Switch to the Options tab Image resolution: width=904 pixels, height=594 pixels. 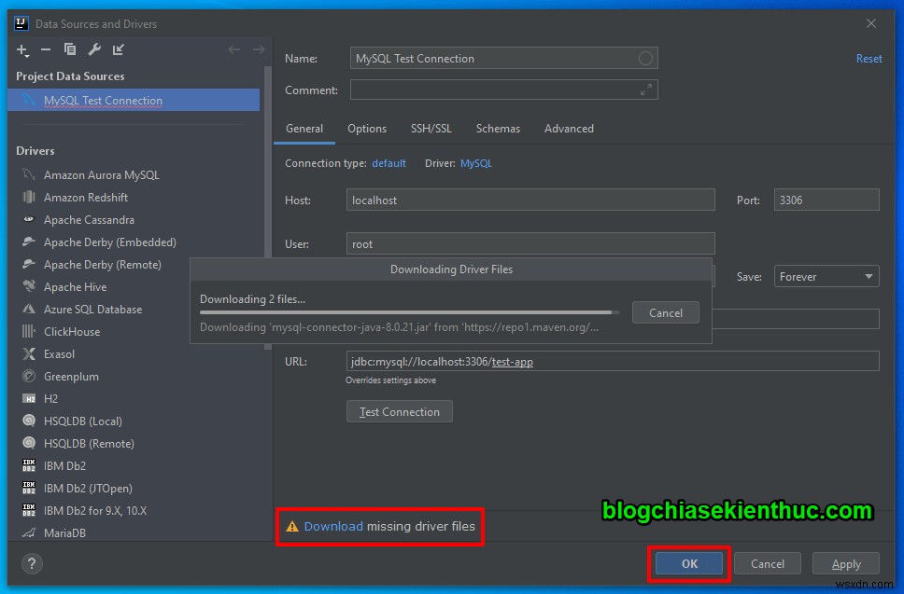(x=367, y=129)
